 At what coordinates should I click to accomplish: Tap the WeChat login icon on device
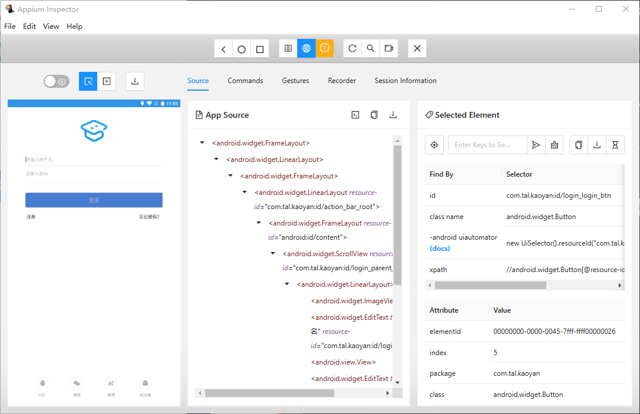click(77, 383)
